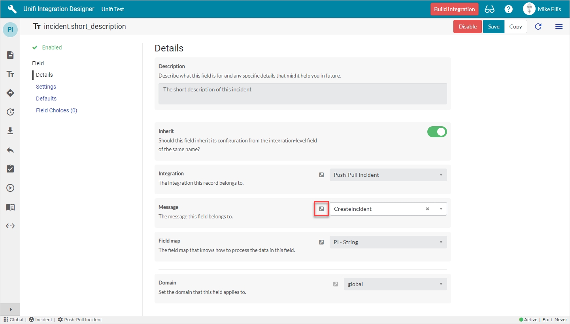Open the Domain global dropdown

(x=395, y=284)
